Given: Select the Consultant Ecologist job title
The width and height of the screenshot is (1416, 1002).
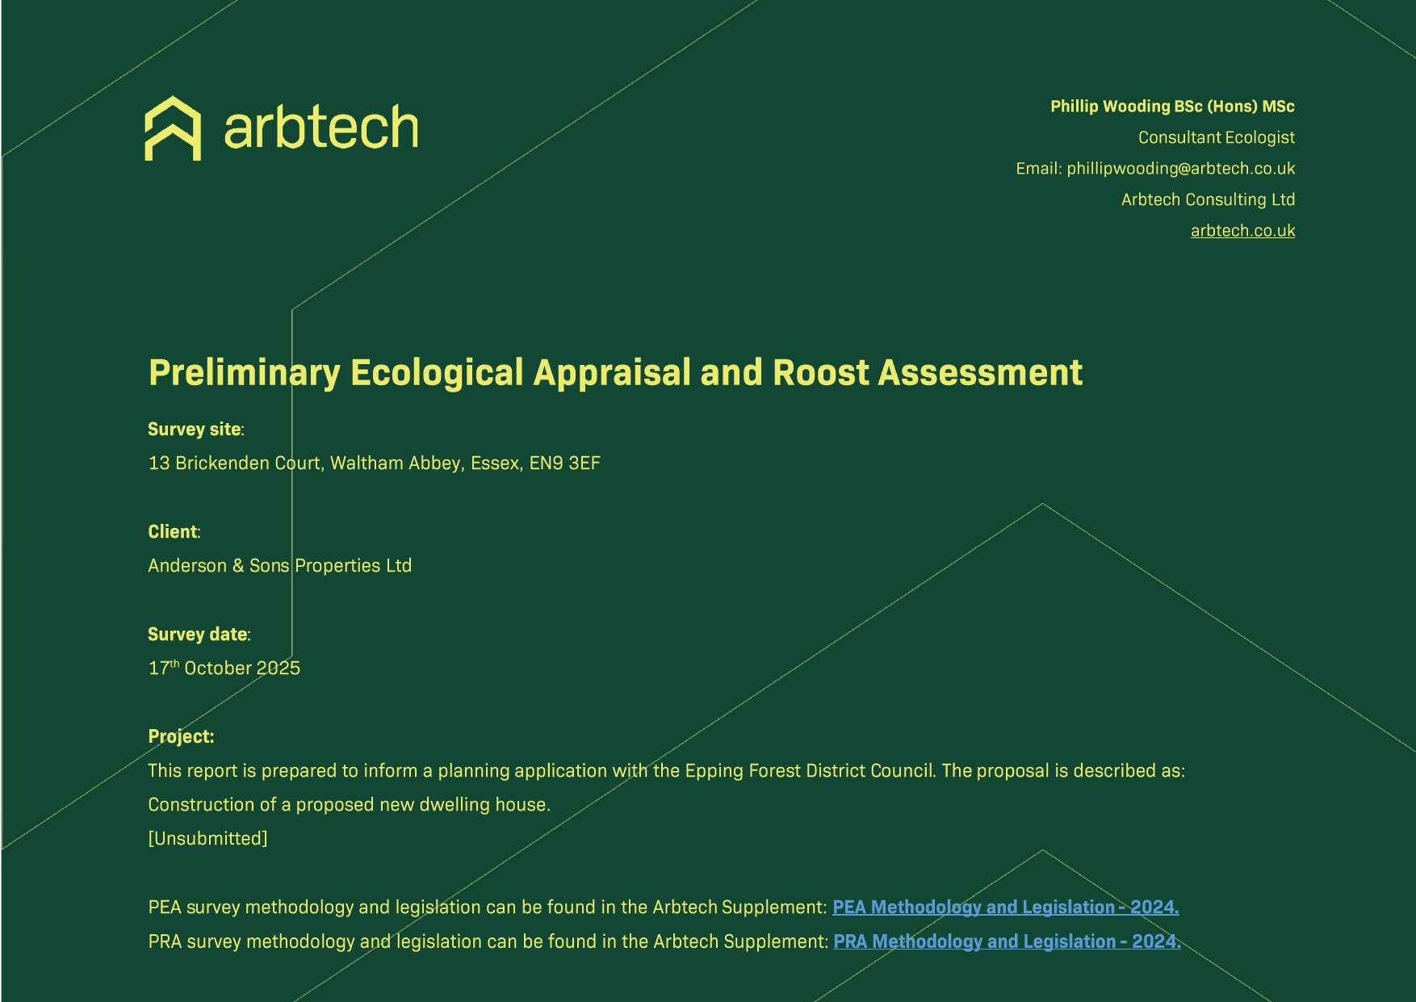Looking at the screenshot, I should (1216, 138).
